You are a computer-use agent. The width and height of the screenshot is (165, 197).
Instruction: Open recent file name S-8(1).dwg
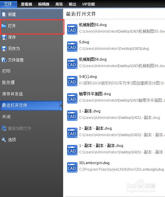(x=88, y=77)
